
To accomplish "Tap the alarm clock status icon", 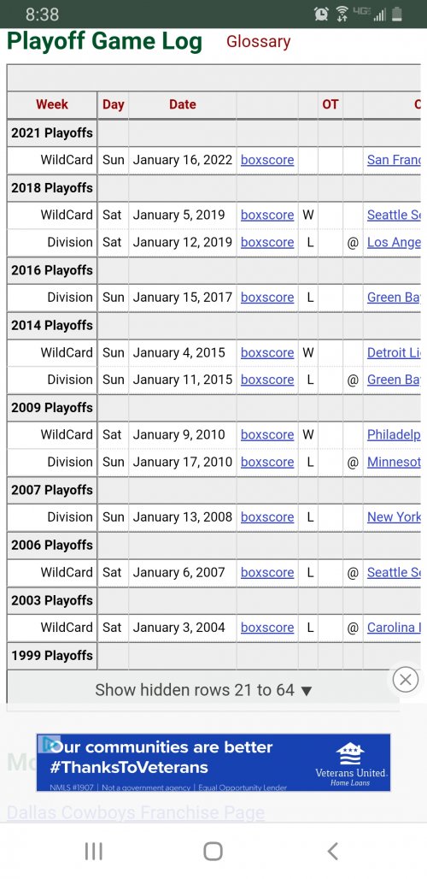I will pyautogui.click(x=321, y=14).
